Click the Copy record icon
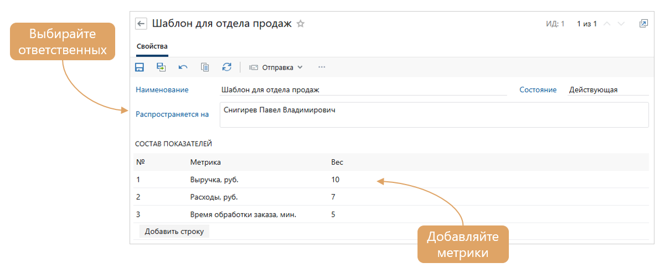665x273 pixels. point(205,67)
